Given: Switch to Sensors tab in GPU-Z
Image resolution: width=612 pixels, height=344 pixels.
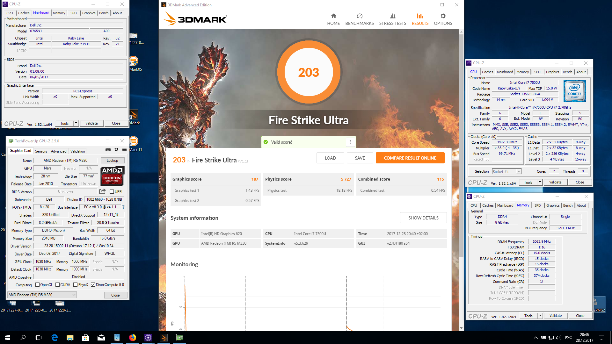Looking at the screenshot, I should pyautogui.click(x=41, y=151).
